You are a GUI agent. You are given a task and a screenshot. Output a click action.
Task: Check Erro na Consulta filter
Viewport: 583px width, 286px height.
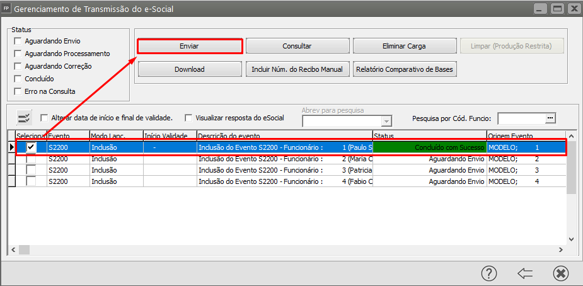pyautogui.click(x=18, y=91)
